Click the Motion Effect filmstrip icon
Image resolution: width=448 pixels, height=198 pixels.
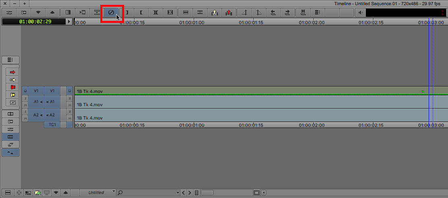tap(83, 12)
